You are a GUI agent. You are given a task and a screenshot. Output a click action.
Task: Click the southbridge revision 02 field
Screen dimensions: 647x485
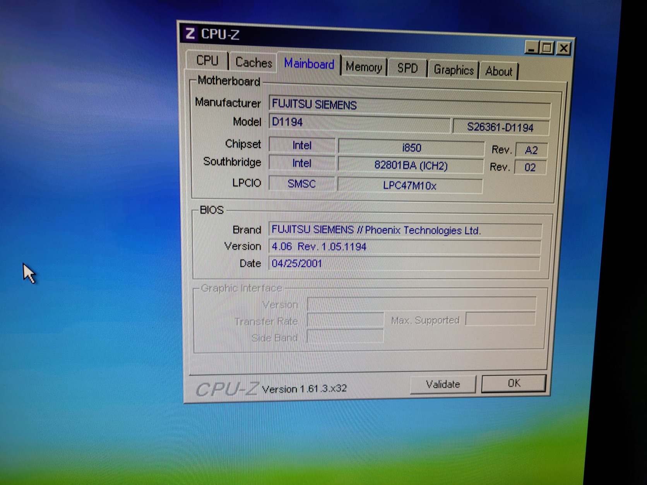click(x=530, y=167)
